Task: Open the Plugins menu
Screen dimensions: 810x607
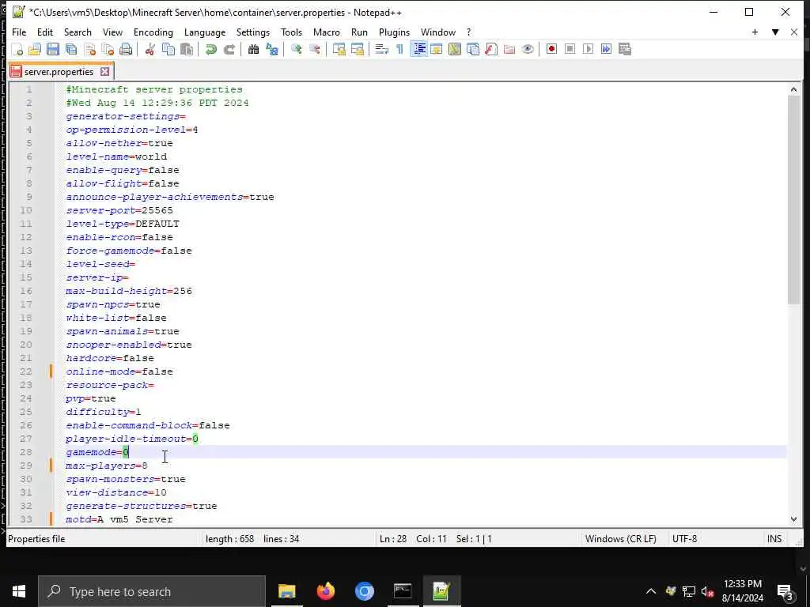Action: (394, 32)
